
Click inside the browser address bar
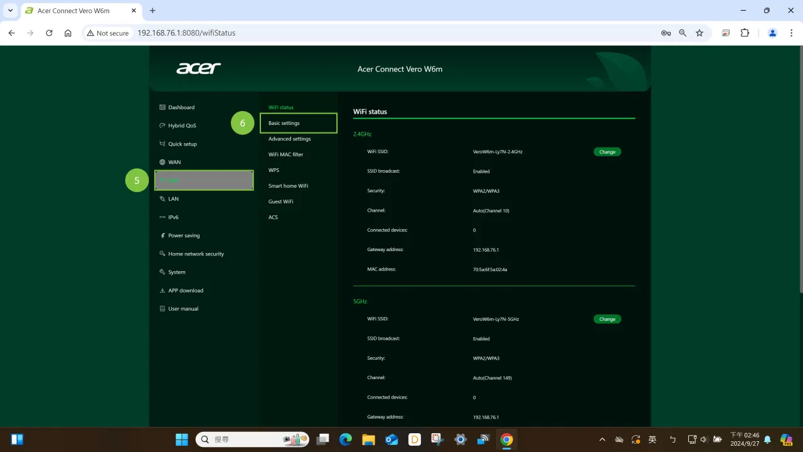(314, 33)
